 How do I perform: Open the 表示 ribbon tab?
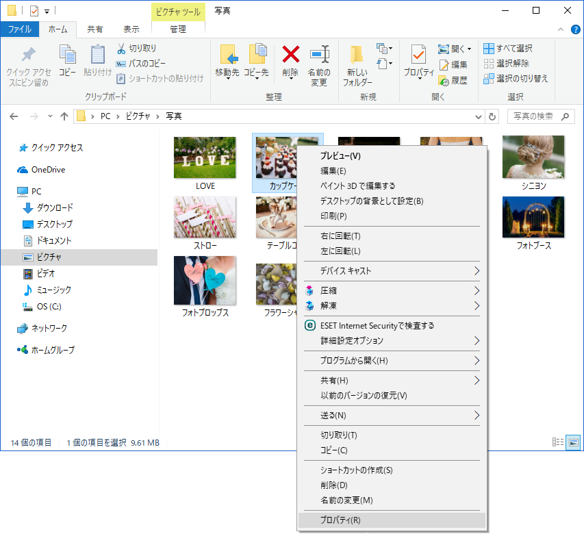(x=131, y=29)
